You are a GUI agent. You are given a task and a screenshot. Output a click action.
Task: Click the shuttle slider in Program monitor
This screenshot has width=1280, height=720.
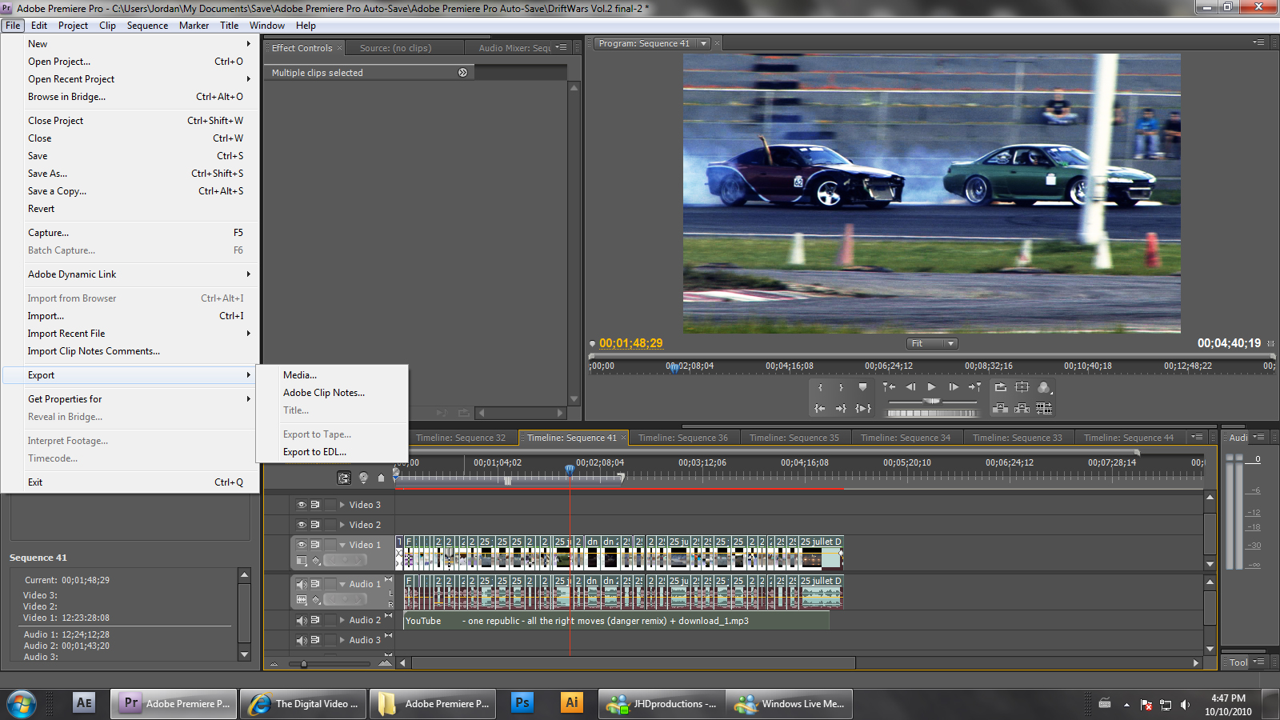click(x=932, y=401)
